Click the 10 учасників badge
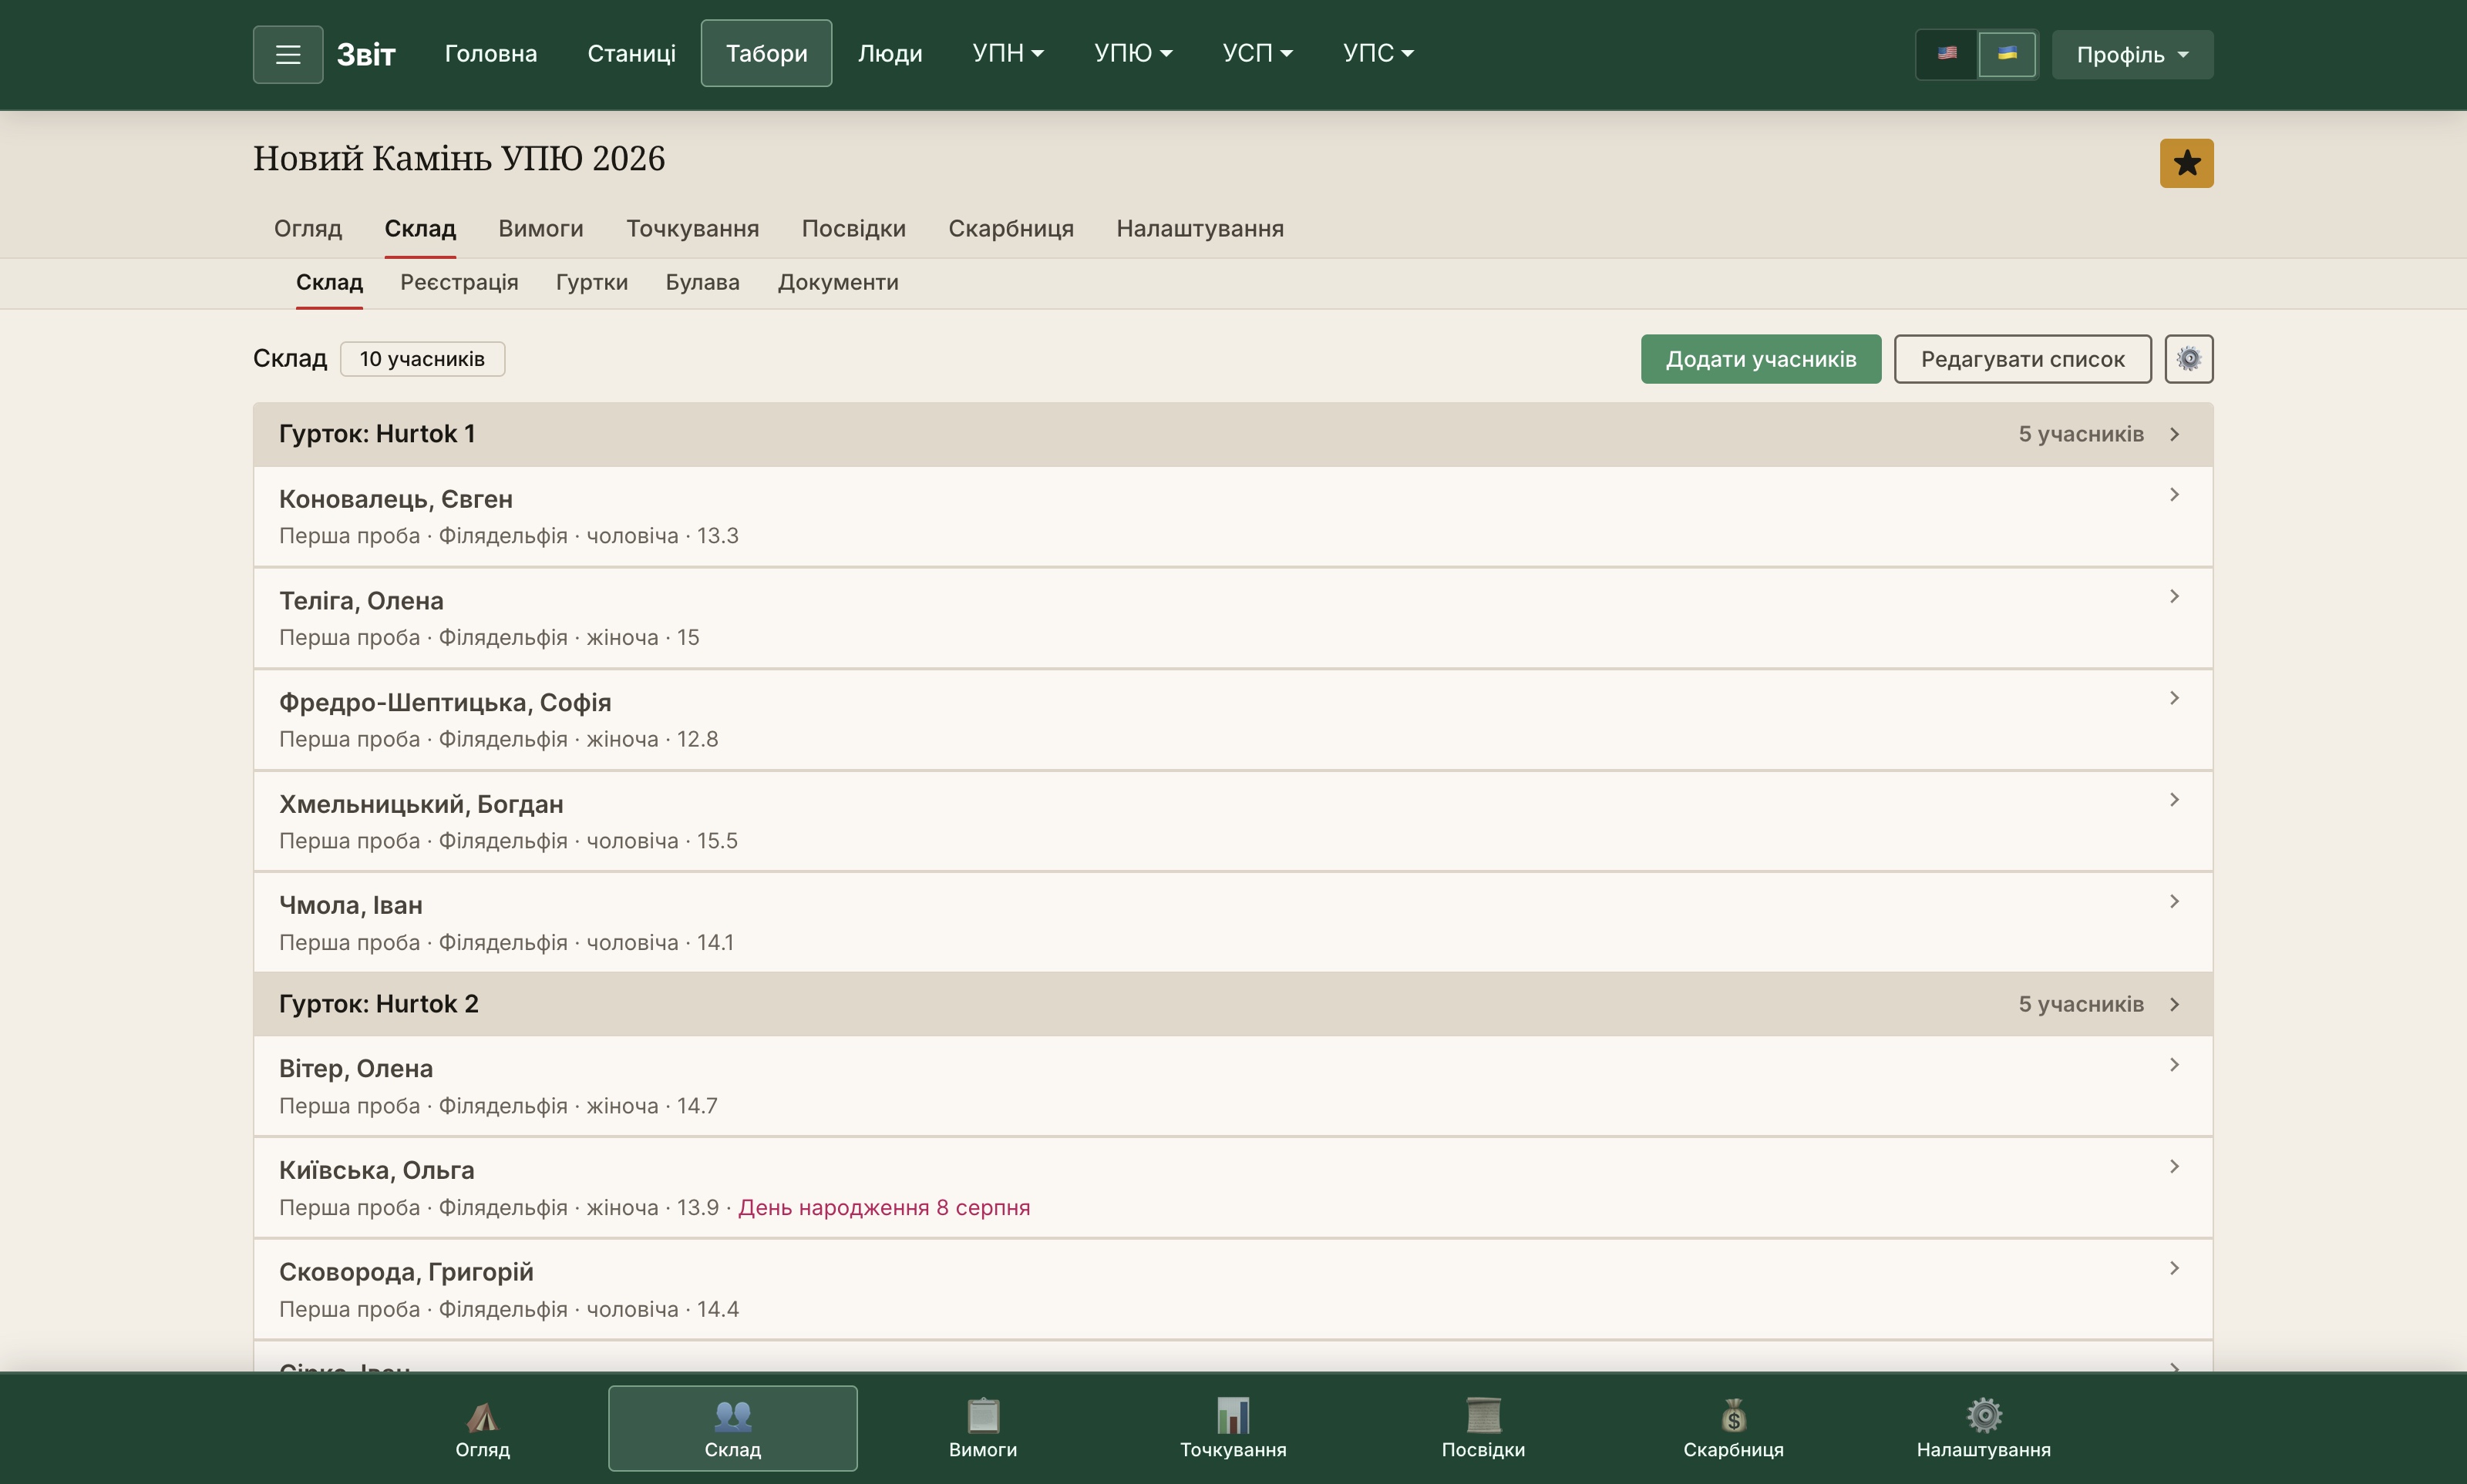 point(422,359)
